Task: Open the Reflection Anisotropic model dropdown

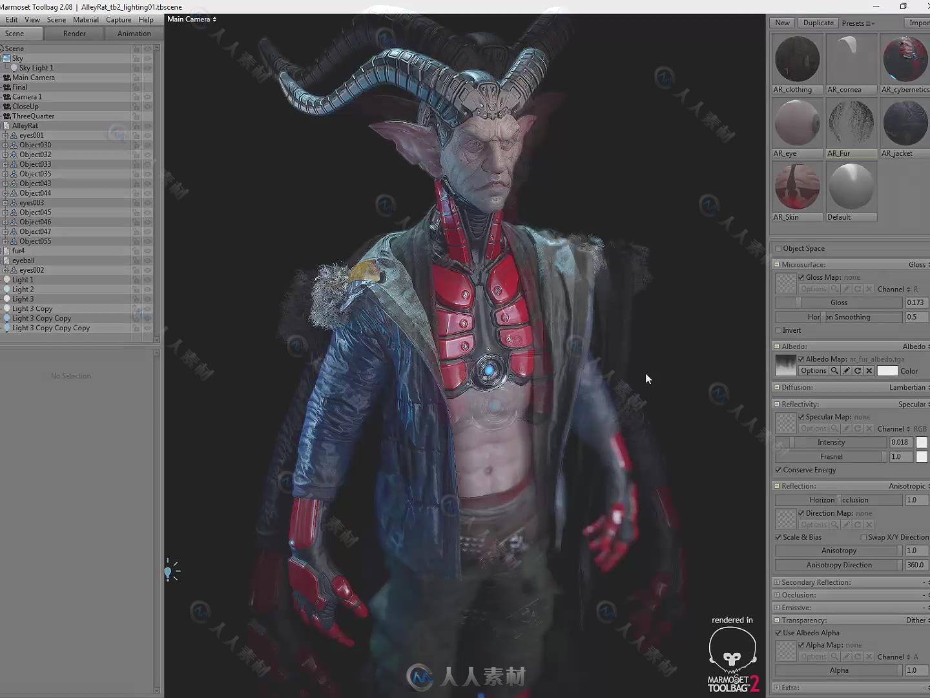Action: pos(909,487)
